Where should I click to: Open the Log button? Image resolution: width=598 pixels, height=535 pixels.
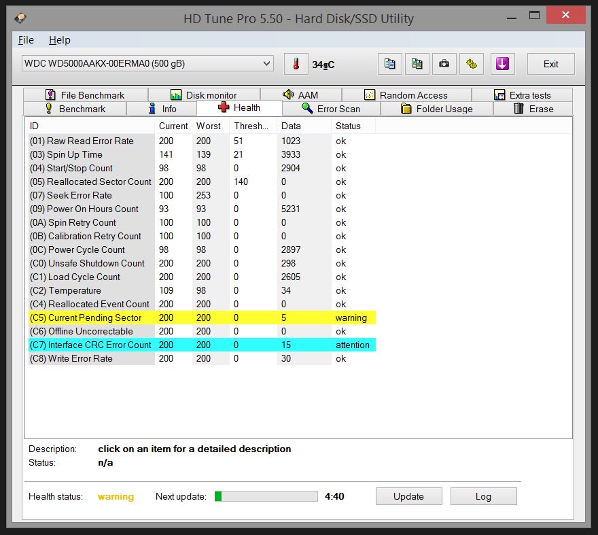484,496
